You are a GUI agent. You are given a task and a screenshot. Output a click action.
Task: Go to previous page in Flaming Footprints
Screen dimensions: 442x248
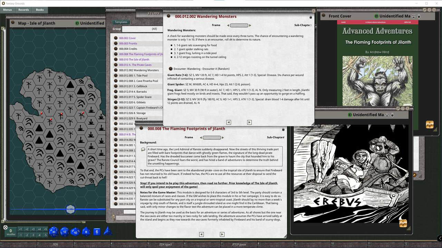click(201, 234)
